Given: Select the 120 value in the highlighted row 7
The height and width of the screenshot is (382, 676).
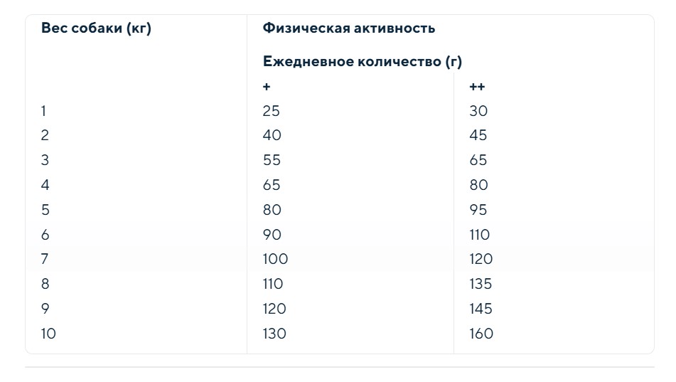Looking at the screenshot, I should point(481,259).
